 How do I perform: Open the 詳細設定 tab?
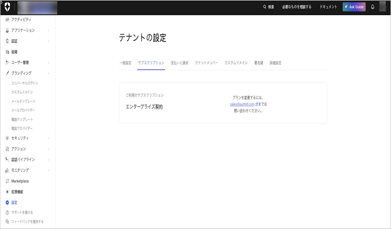[x=275, y=63]
